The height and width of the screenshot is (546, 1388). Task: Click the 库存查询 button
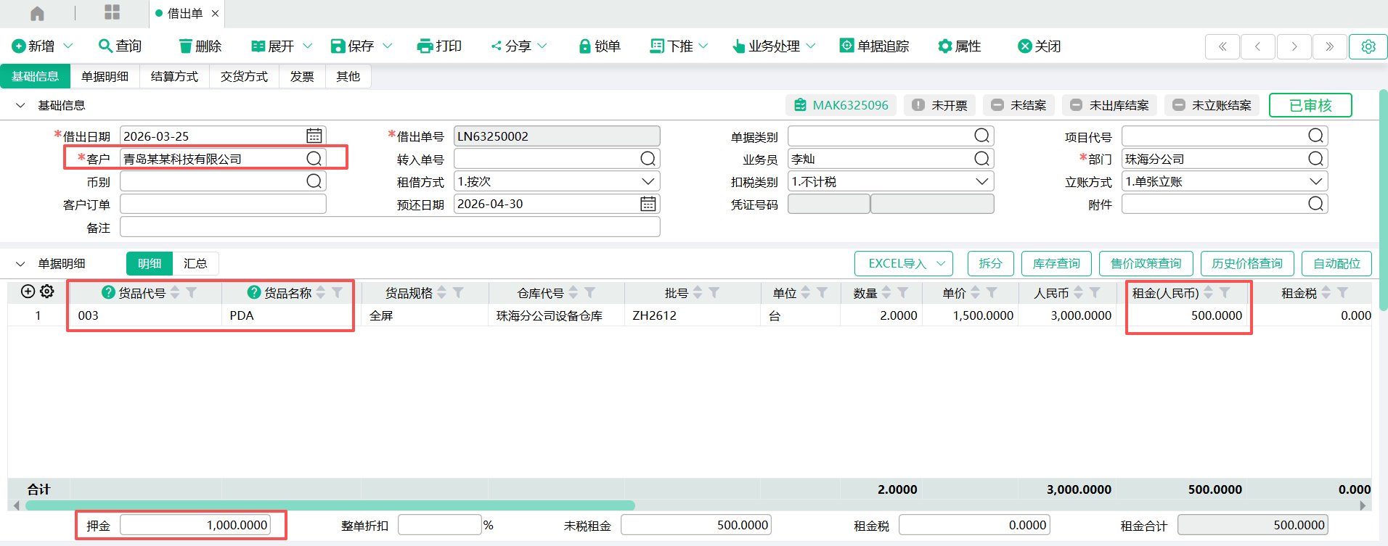[1056, 263]
